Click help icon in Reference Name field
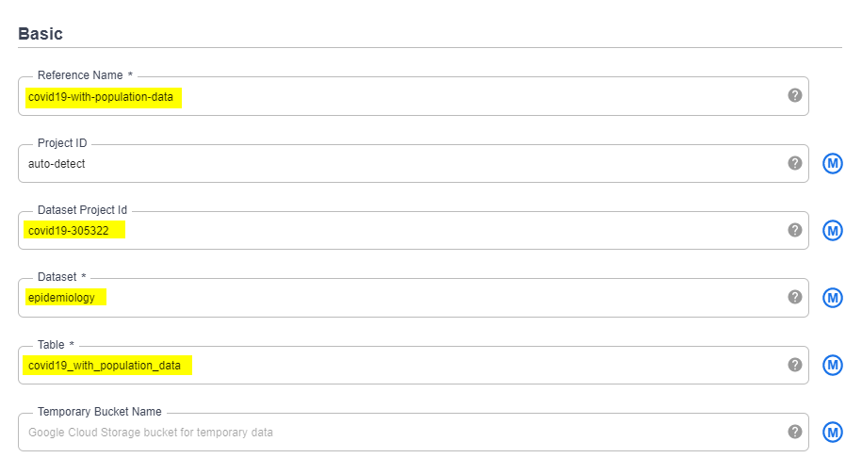The width and height of the screenshot is (862, 458). click(x=795, y=95)
